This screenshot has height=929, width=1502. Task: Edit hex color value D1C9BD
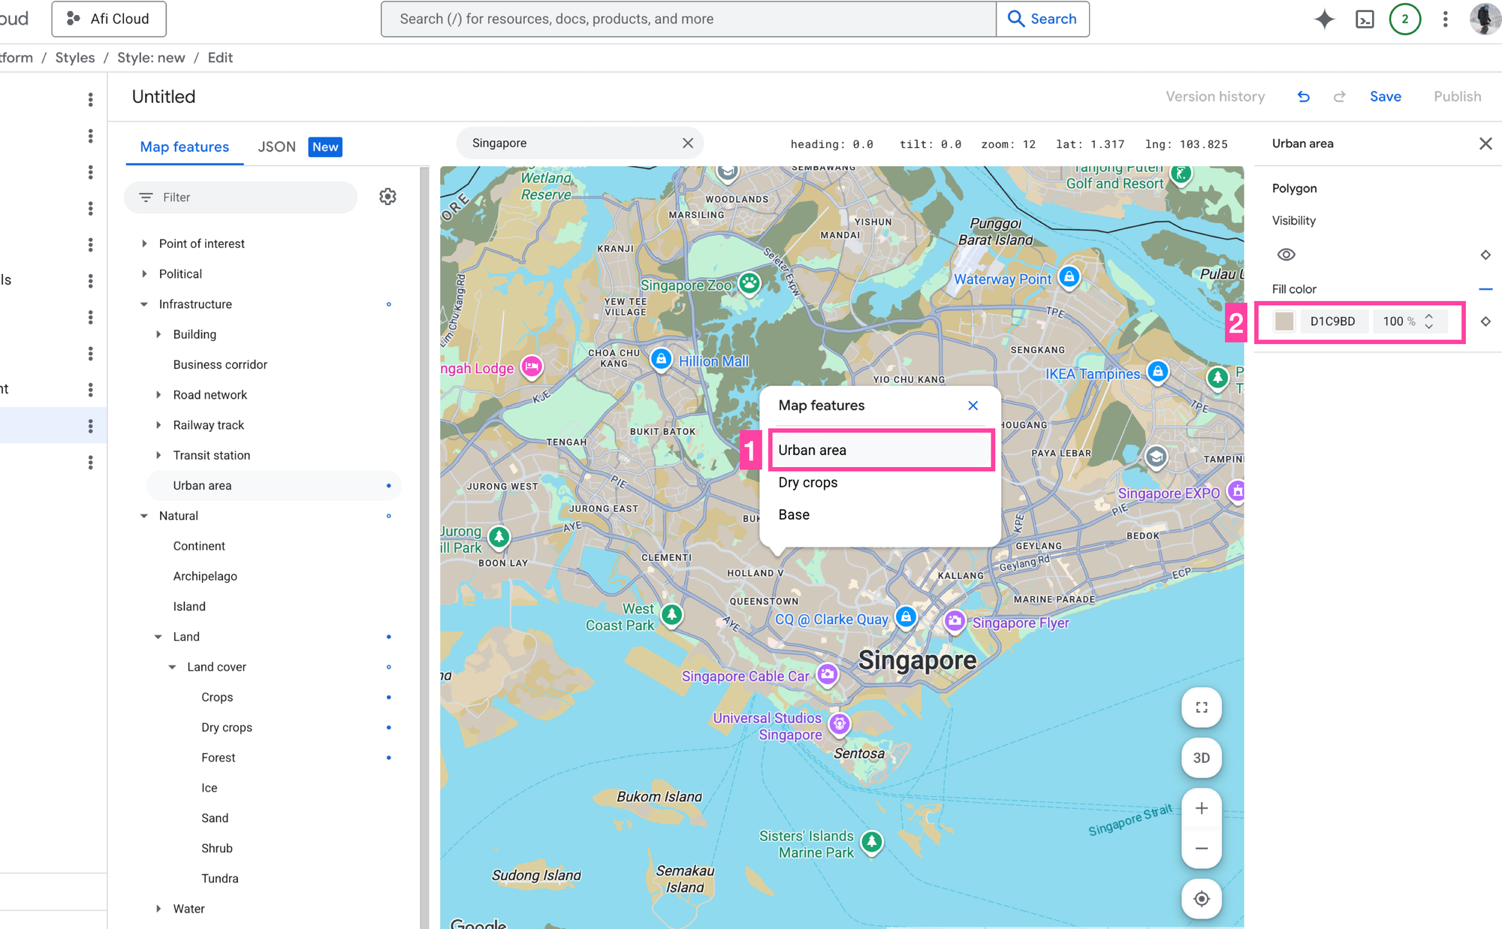tap(1332, 321)
